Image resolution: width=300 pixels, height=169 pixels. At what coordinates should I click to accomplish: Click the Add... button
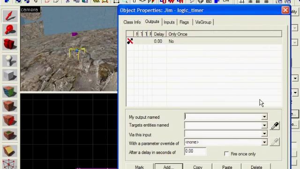pyautogui.click(x=169, y=167)
